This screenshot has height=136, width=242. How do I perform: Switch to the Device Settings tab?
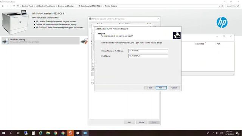click(125, 24)
